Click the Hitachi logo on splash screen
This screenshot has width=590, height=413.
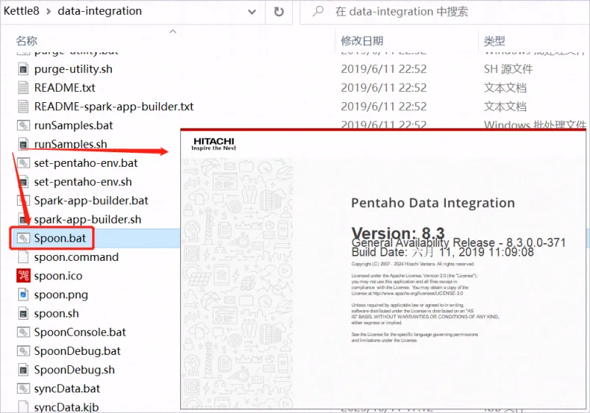point(214,144)
